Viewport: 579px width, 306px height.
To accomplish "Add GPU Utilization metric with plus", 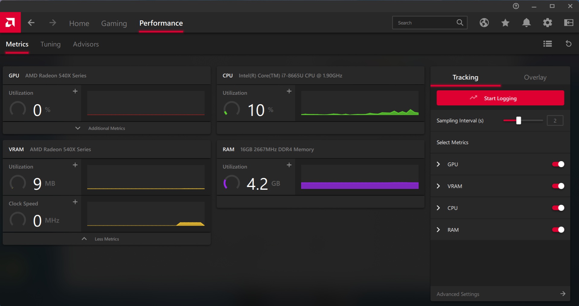I will 75,91.
